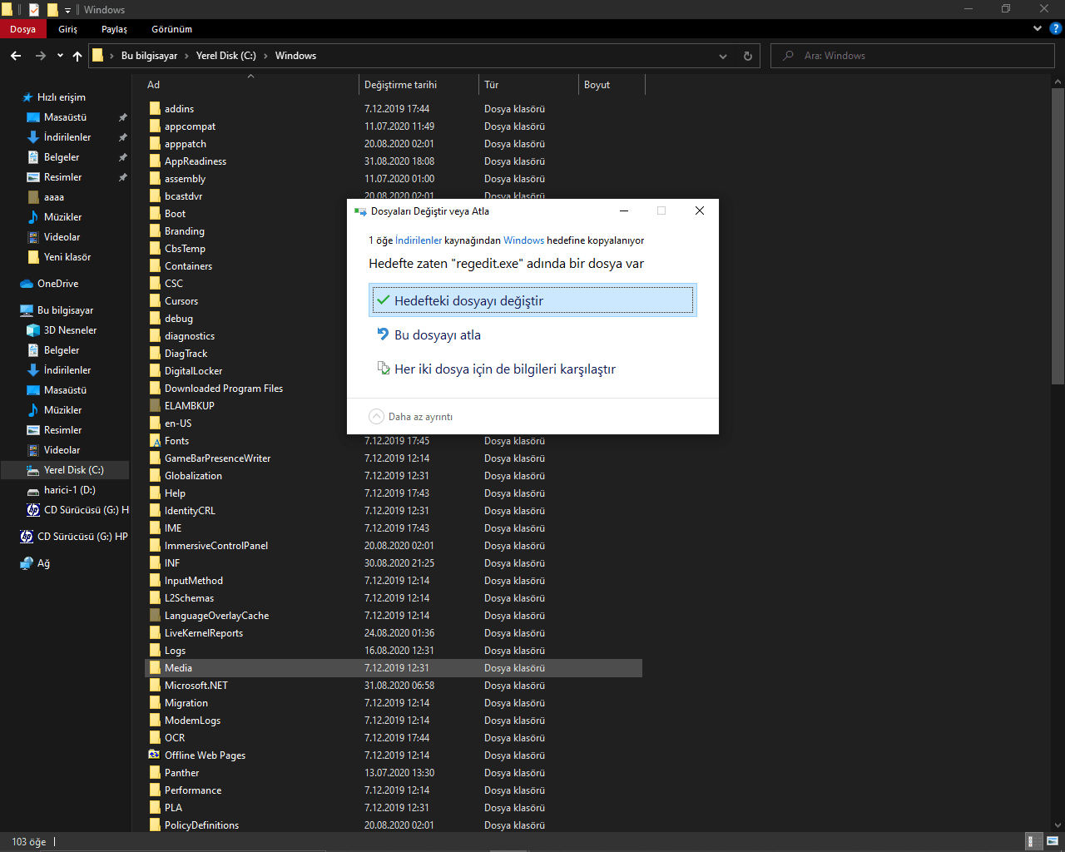Viewport: 1065px width, 852px height.
Task: Open the Yeni klasör folder icon in the sidebar
Action: 33,257
